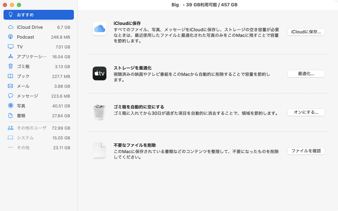Click the TV monitor icon in sidebar
The width and height of the screenshot is (338, 211).
click(10, 47)
